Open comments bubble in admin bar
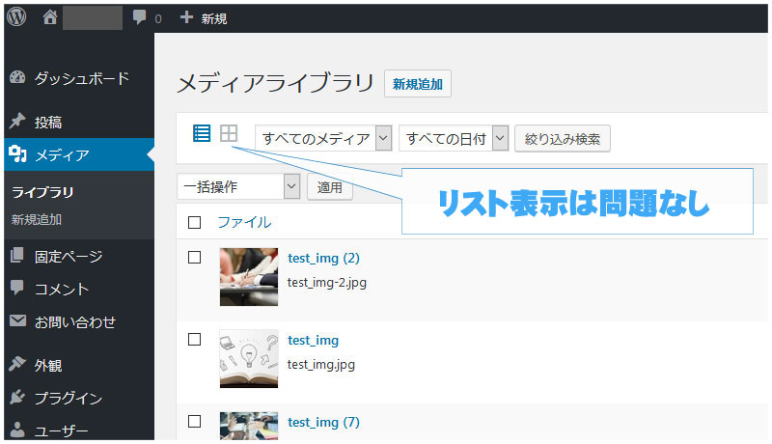 139,17
